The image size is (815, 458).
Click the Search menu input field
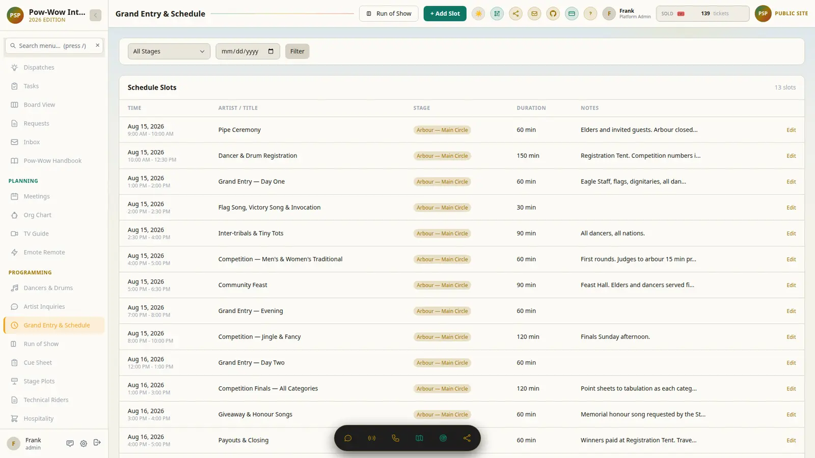coord(54,45)
